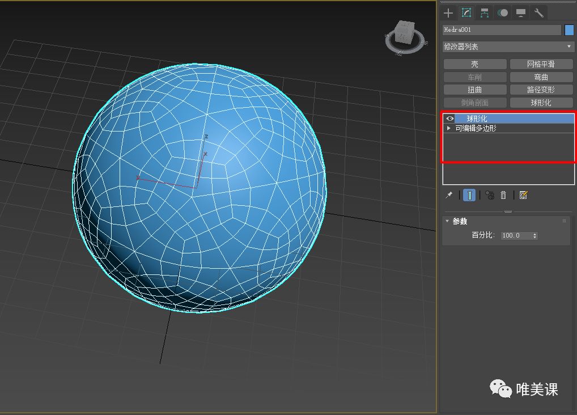577x415 pixels.
Task: Toggle visibility of the 球形化 modifier
Action: click(449, 118)
